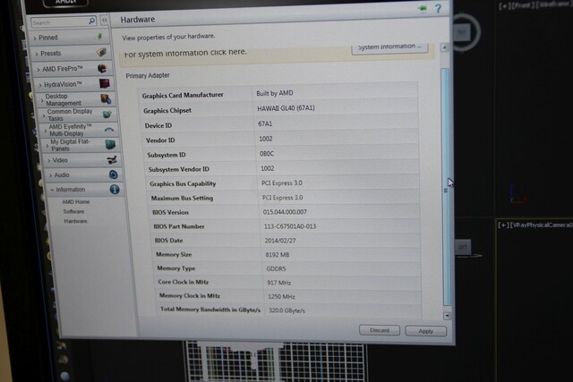Click BIOS Part Number 113-C67501A0-013
The width and height of the screenshot is (573, 382).
(290, 226)
